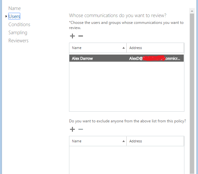
Task: Click the minus icon to remove selected user
Action: coord(81,36)
